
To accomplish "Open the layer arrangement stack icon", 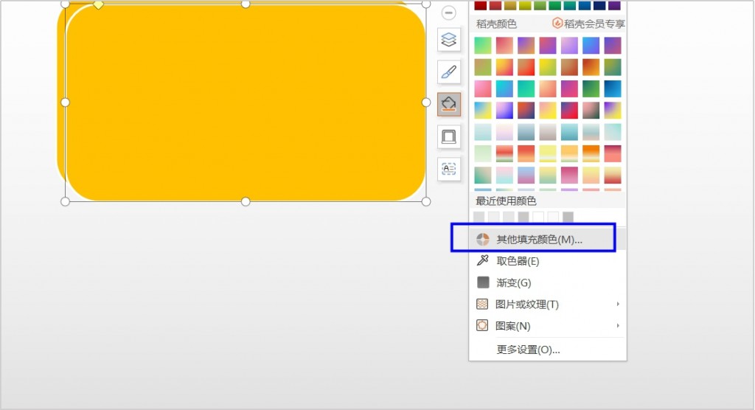I will pyautogui.click(x=449, y=40).
